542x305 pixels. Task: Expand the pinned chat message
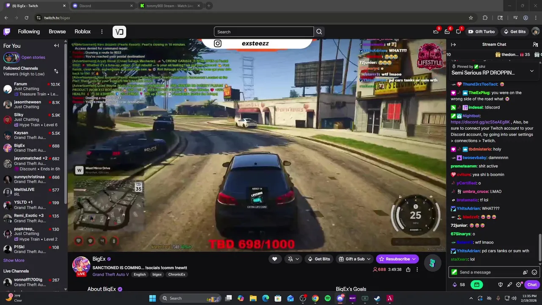(x=532, y=71)
